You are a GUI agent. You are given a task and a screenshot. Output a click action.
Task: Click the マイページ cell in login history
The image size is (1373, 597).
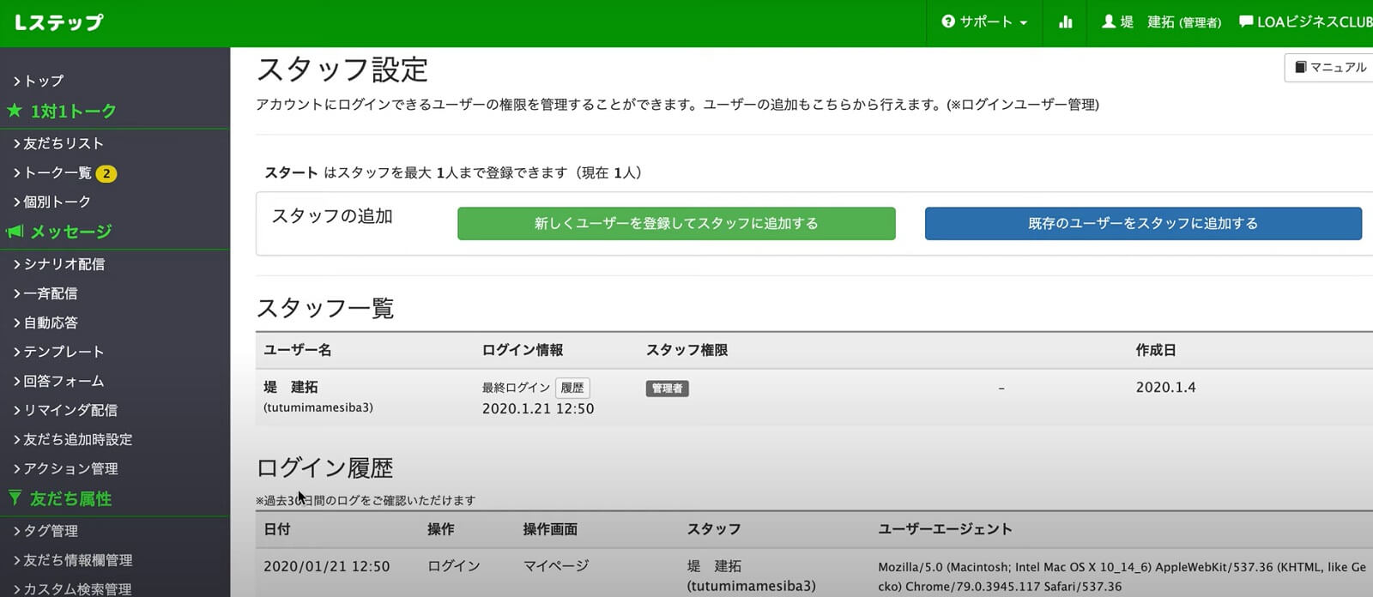tap(556, 566)
